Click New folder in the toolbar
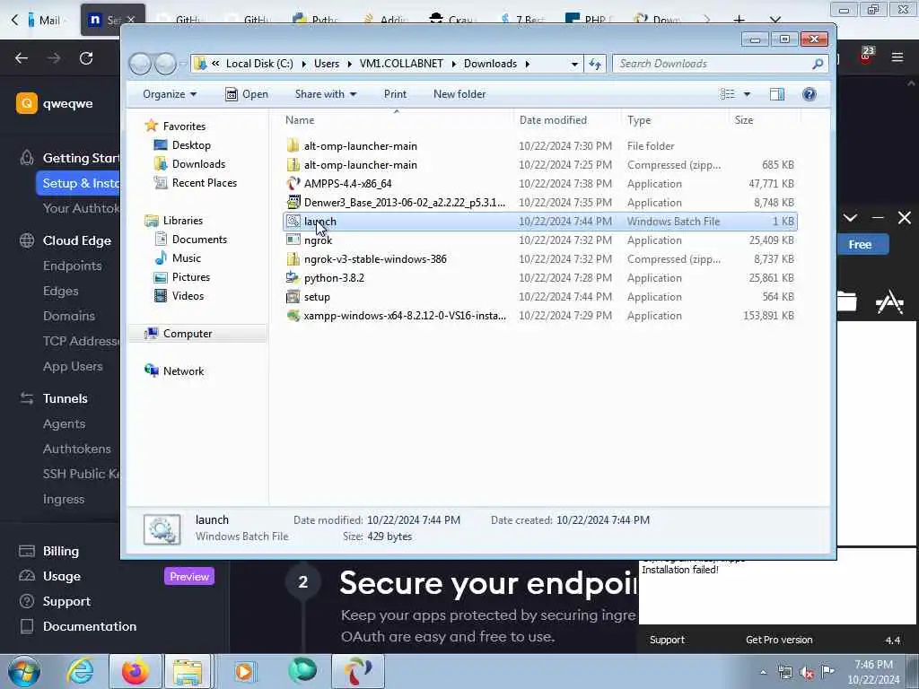 (x=459, y=94)
